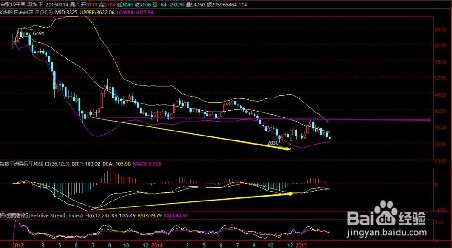The width and height of the screenshot is (452, 248).
Task: Click the 2013 label on time axis
Action: pyautogui.click(x=18, y=245)
